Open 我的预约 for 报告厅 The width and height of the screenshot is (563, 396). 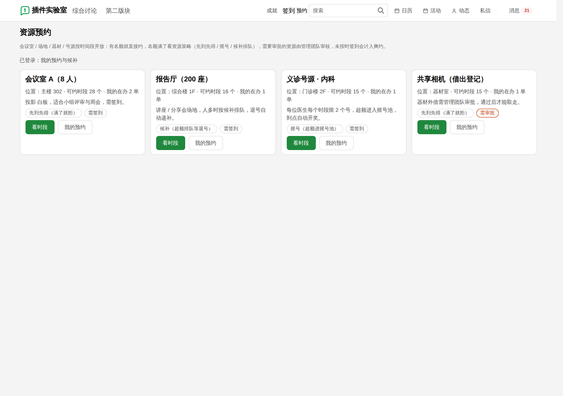coord(206,143)
